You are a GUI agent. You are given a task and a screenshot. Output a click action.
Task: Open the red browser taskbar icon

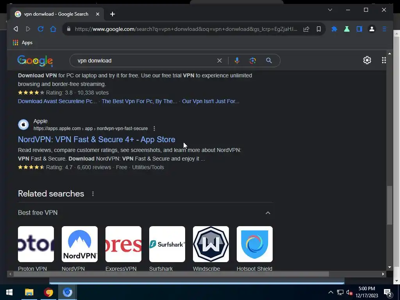coord(48,292)
